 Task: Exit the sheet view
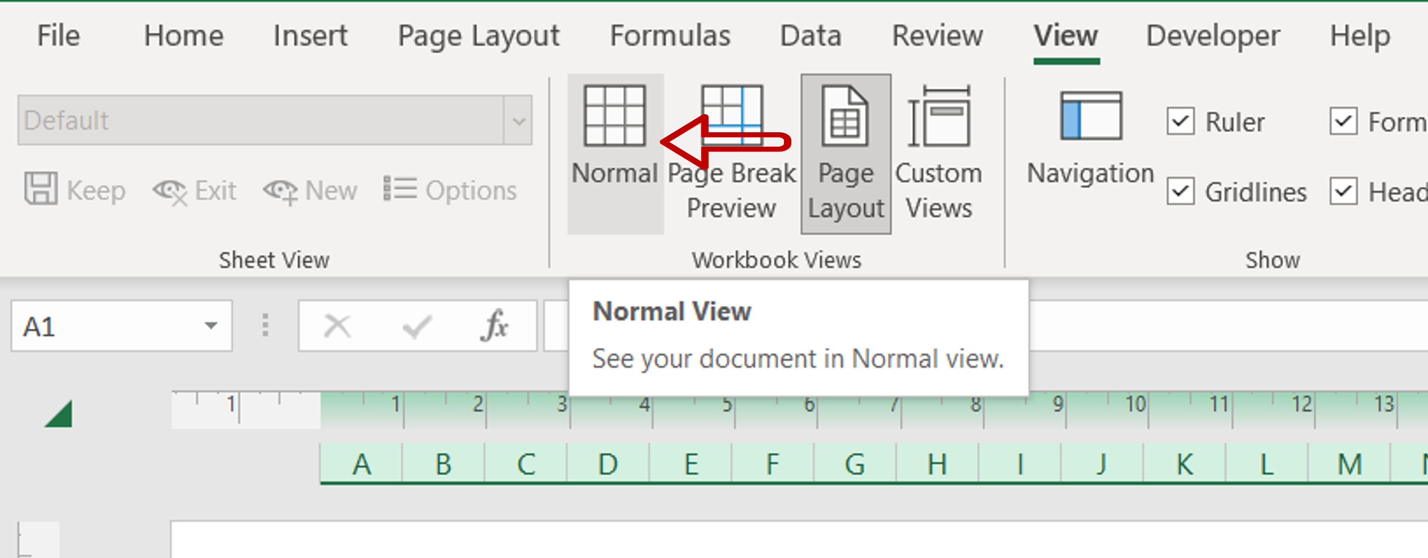pyautogui.click(x=196, y=190)
